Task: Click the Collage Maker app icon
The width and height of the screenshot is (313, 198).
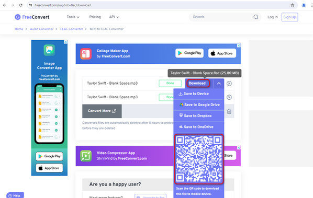Action: [x=86, y=54]
